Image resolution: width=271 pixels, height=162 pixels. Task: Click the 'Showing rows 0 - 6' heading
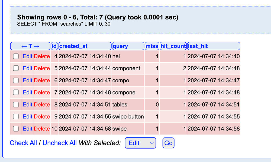click(x=98, y=17)
